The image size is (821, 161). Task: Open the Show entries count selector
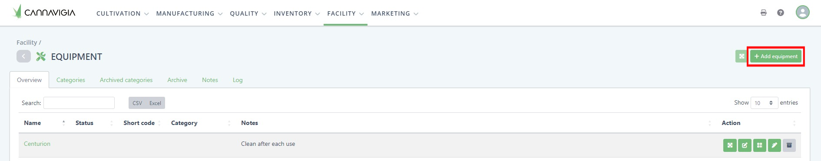[x=764, y=103]
